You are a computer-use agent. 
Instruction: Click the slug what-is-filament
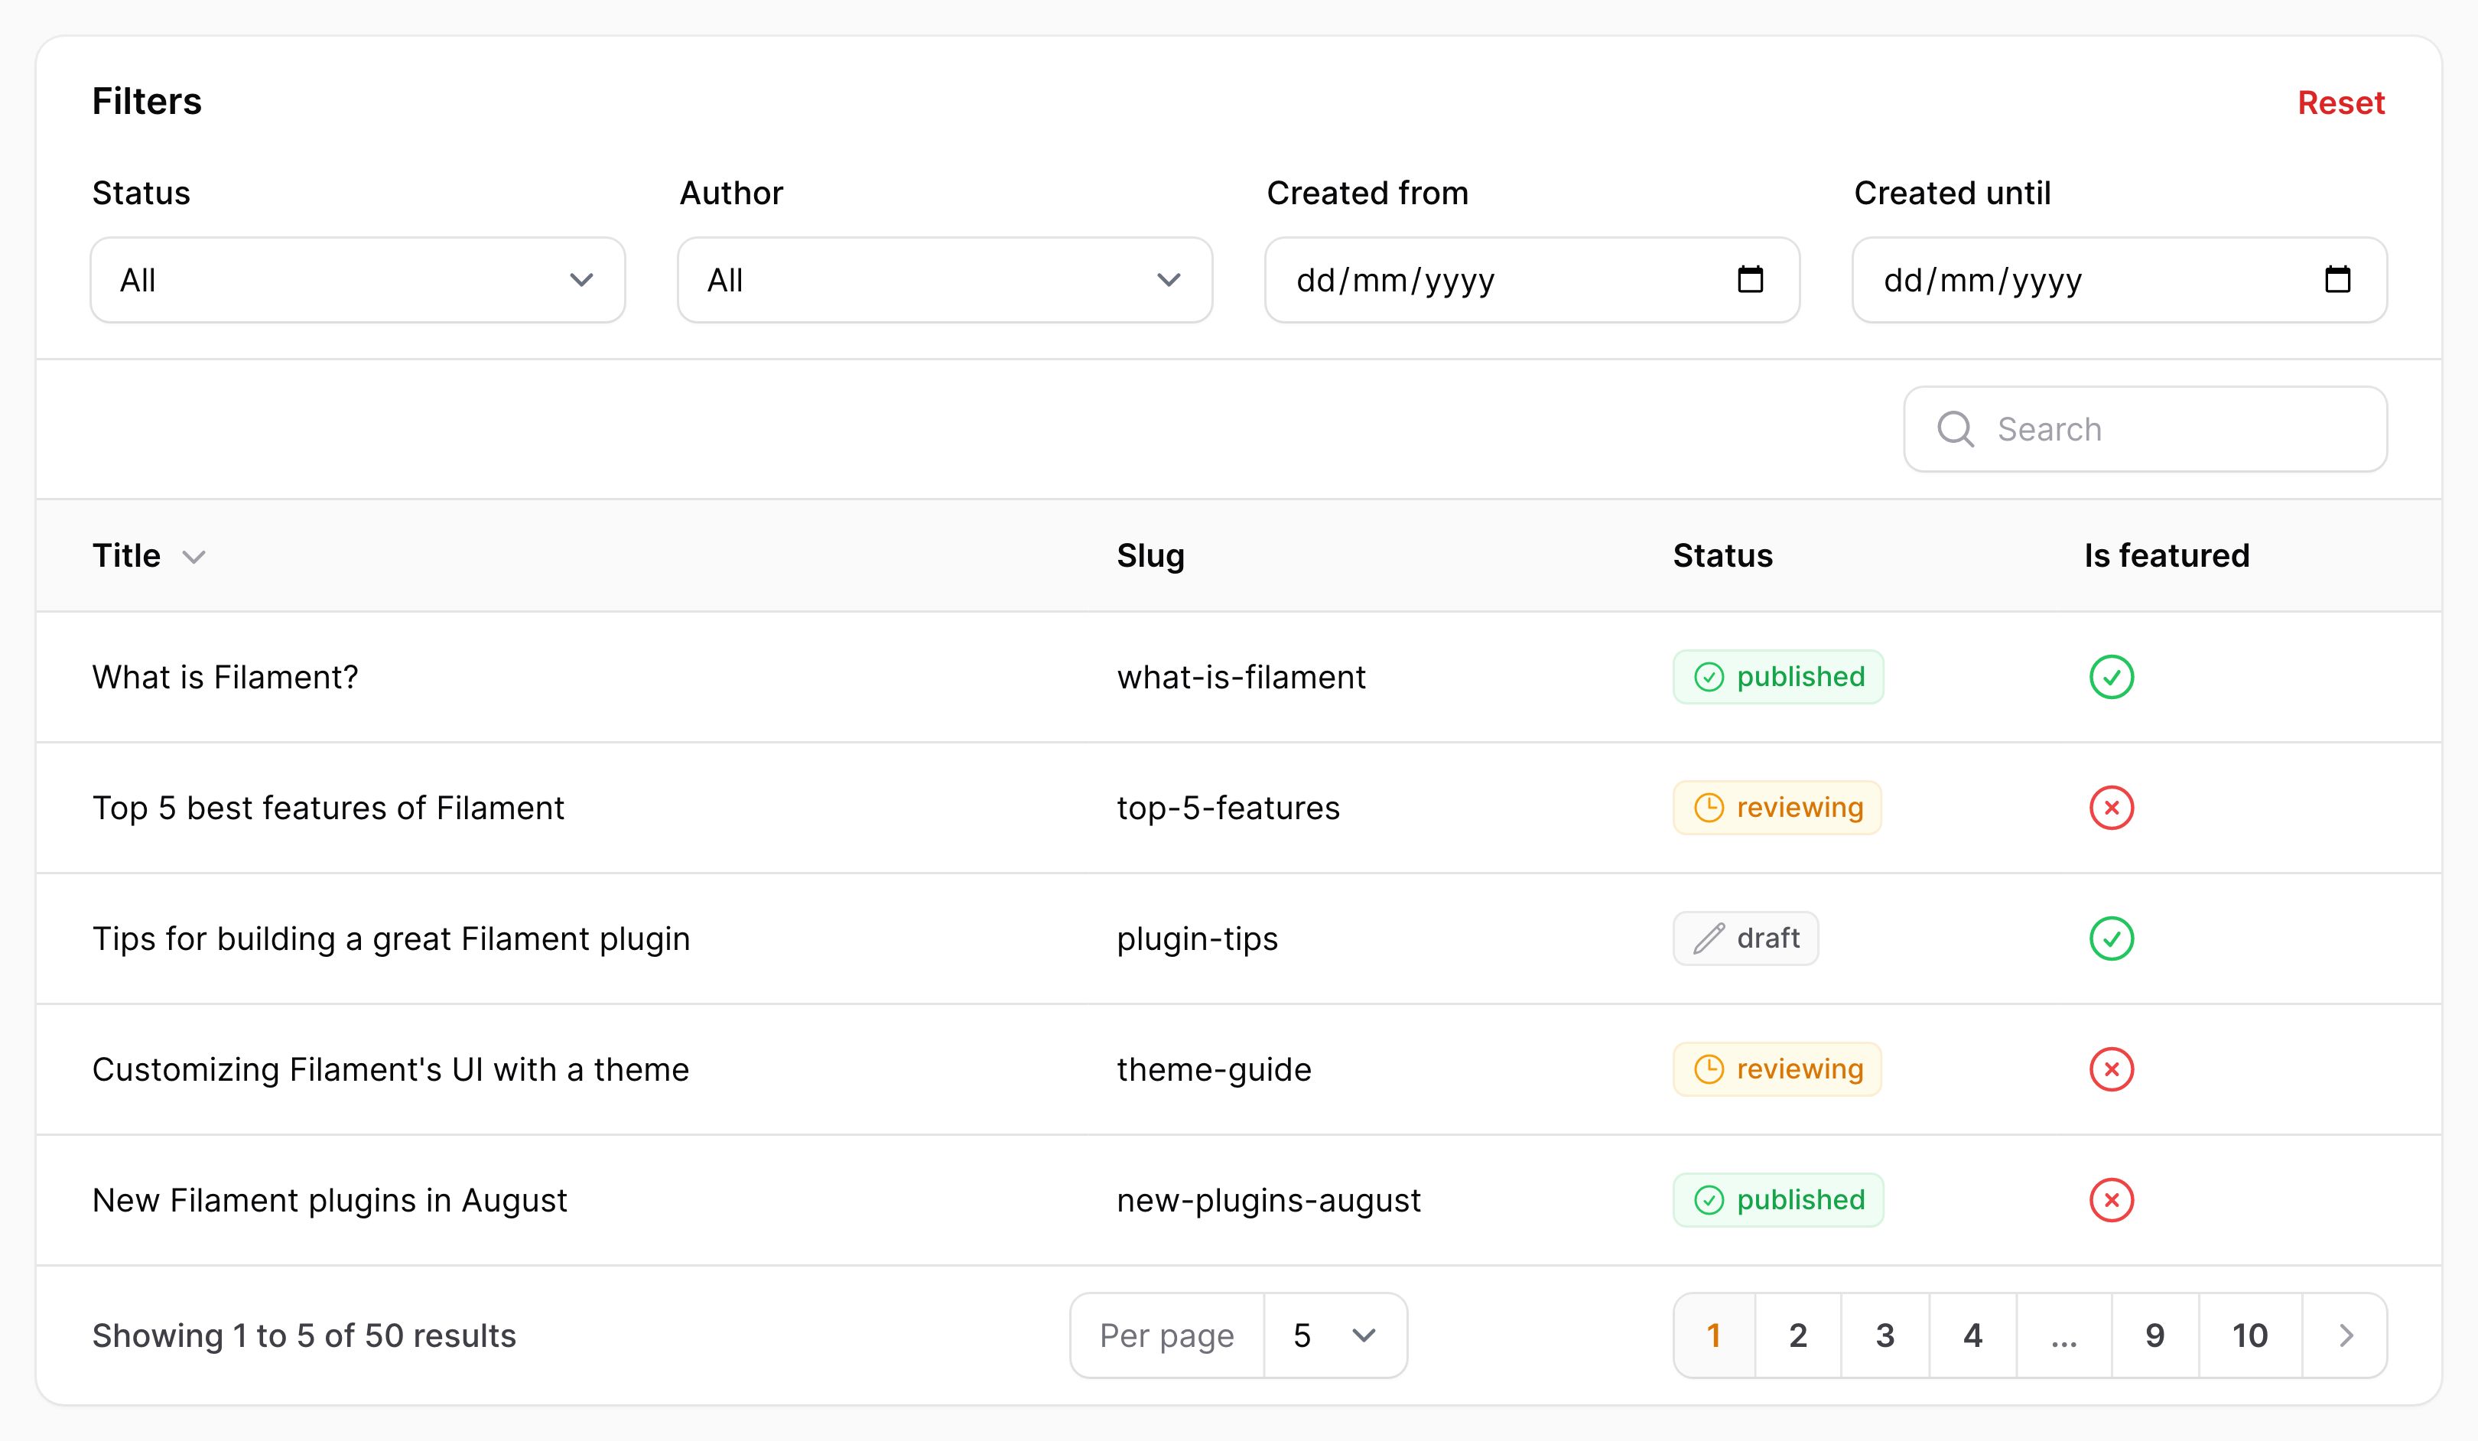1241,677
